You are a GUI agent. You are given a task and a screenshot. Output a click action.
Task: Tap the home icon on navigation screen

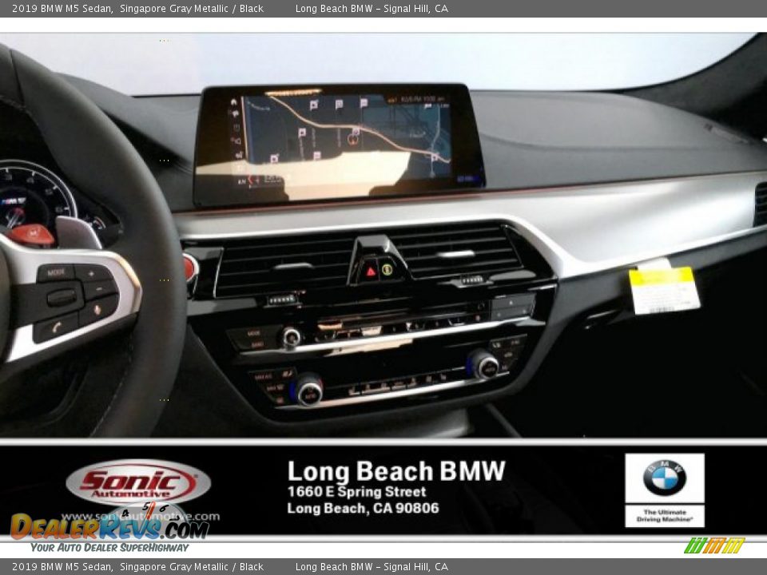coord(234,102)
